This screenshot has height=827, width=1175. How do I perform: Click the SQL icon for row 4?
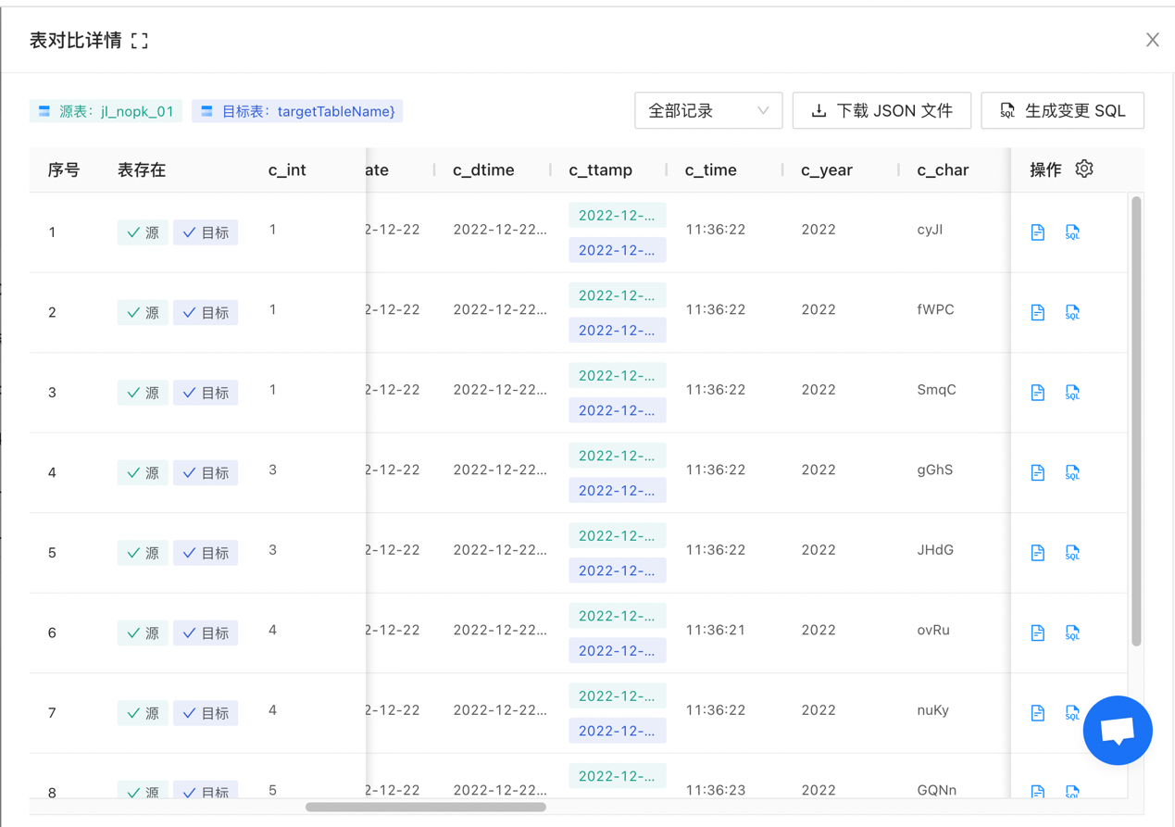[x=1072, y=473]
